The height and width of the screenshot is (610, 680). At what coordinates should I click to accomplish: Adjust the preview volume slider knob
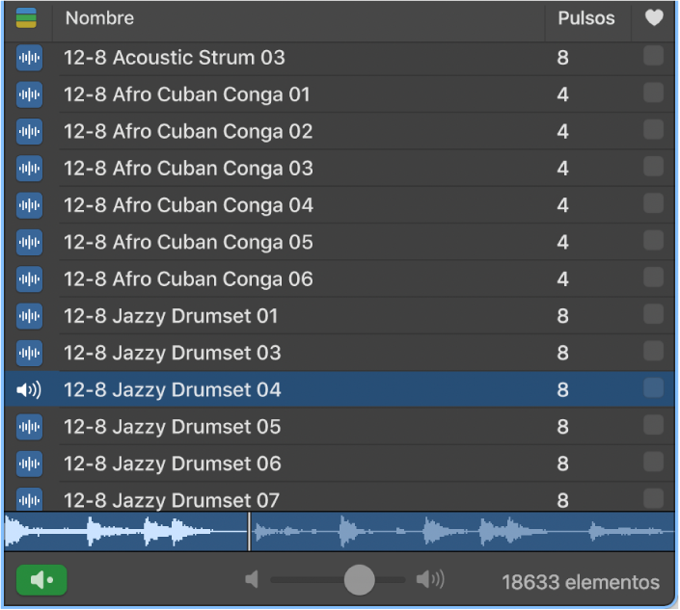point(359,580)
